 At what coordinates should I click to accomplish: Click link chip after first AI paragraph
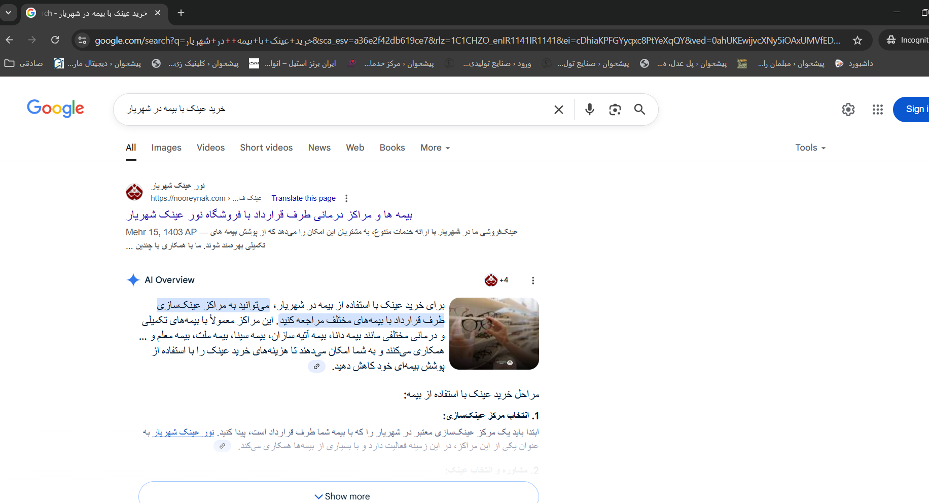coord(316,366)
